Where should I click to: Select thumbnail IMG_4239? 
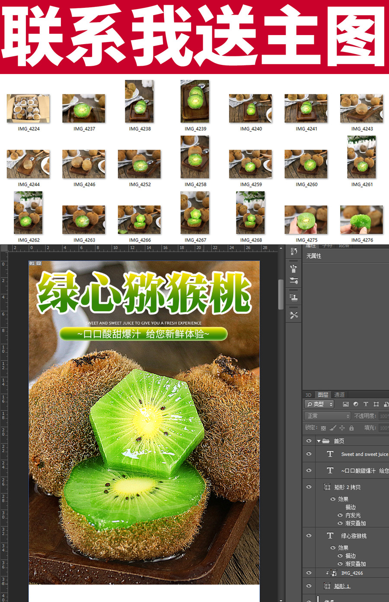195,101
